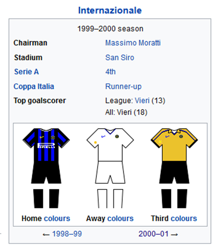This screenshot has width=218, height=245.
Task: Open the Internazionale title link
Action: (110, 10)
